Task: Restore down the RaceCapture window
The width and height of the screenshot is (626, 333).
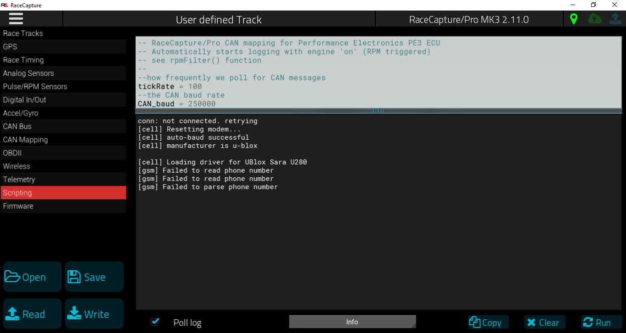Action: [593, 5]
